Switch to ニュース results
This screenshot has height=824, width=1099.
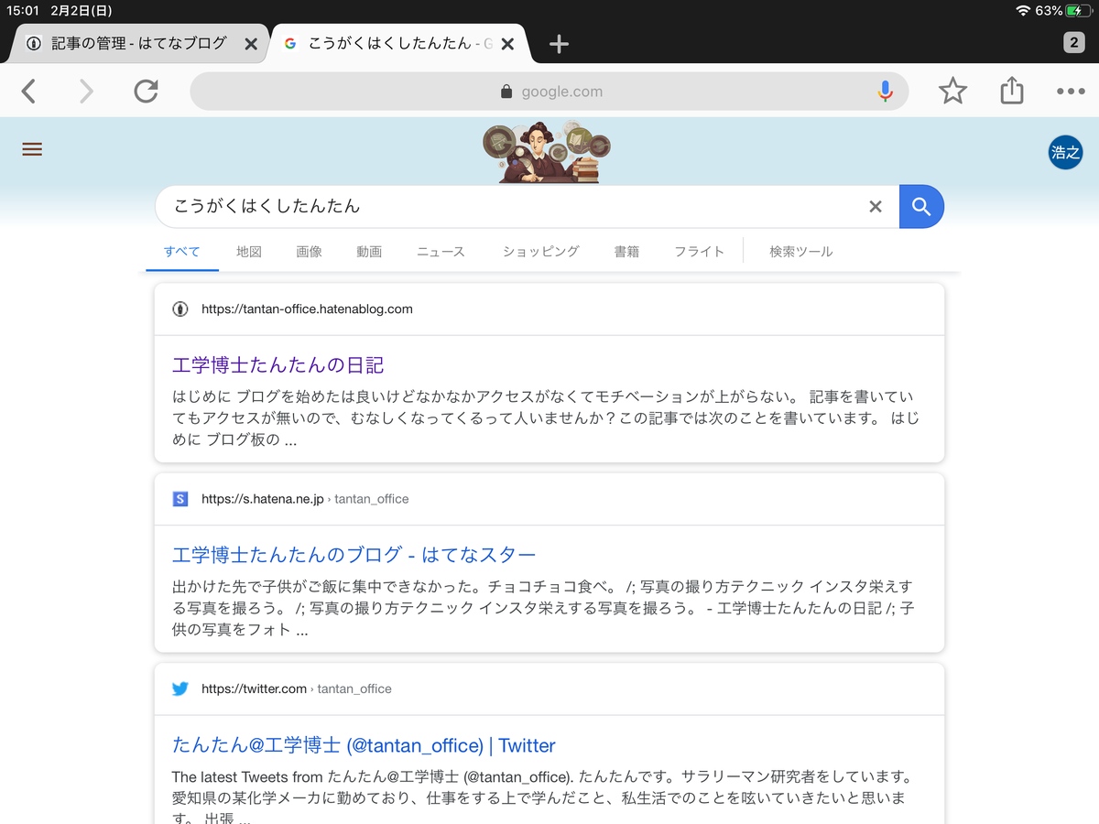(x=441, y=251)
